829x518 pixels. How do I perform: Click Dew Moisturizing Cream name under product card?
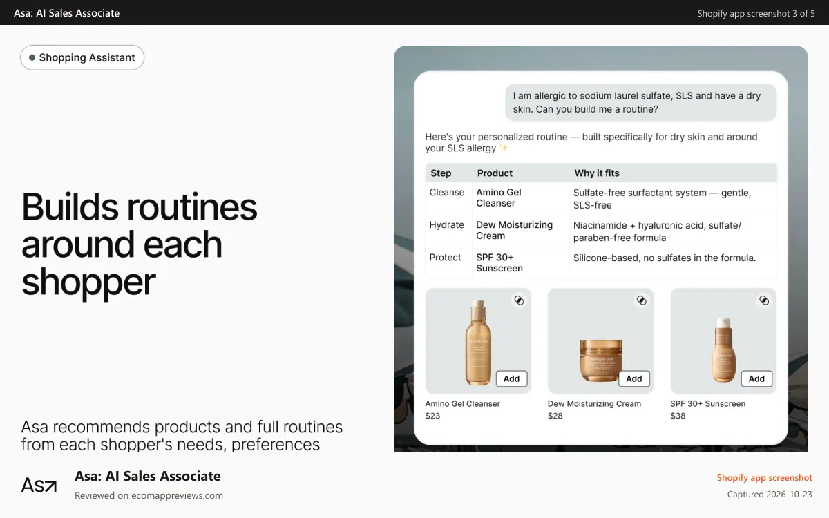(x=594, y=403)
